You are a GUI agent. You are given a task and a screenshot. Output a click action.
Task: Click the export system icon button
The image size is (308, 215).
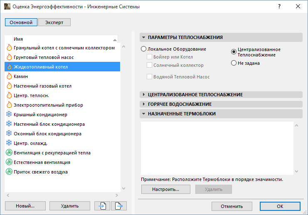pos(118,206)
